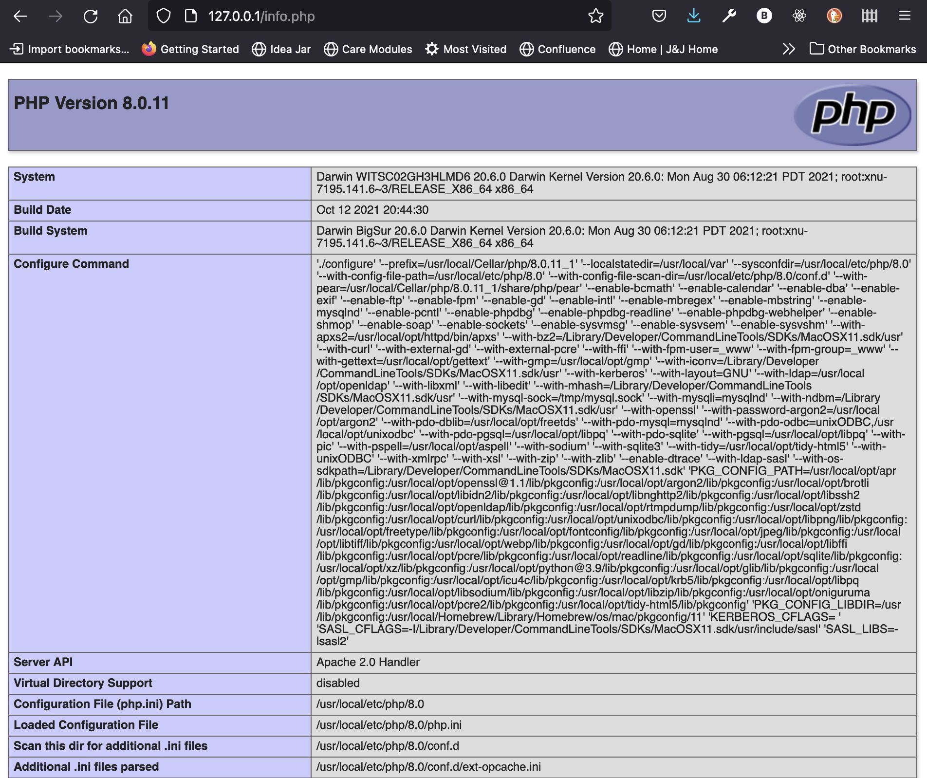
Task: Open the Most Visited bookmarks menu
Action: [465, 49]
